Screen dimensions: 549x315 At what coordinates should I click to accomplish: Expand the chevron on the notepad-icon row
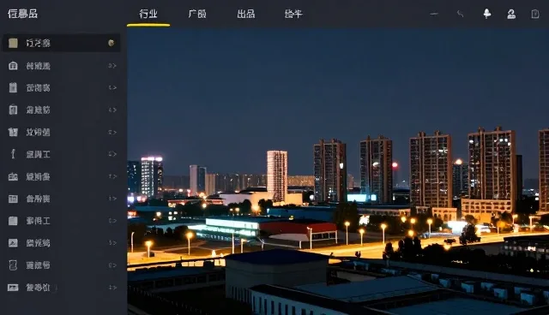tap(112, 87)
